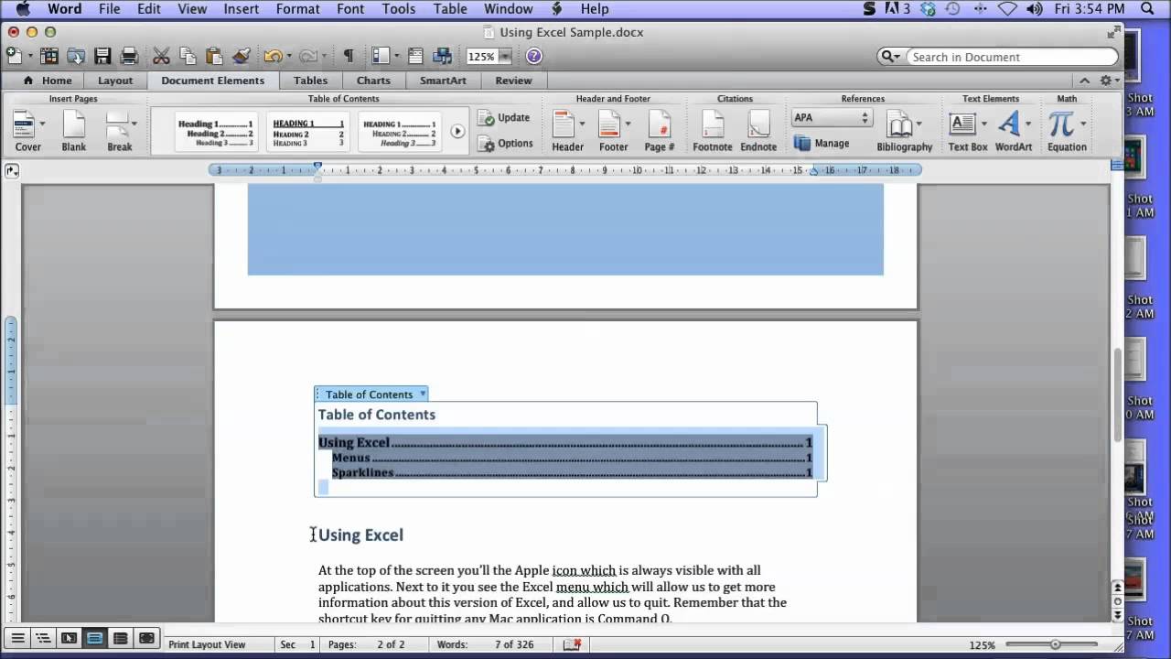Open the Tables ribbon tab

click(x=311, y=81)
